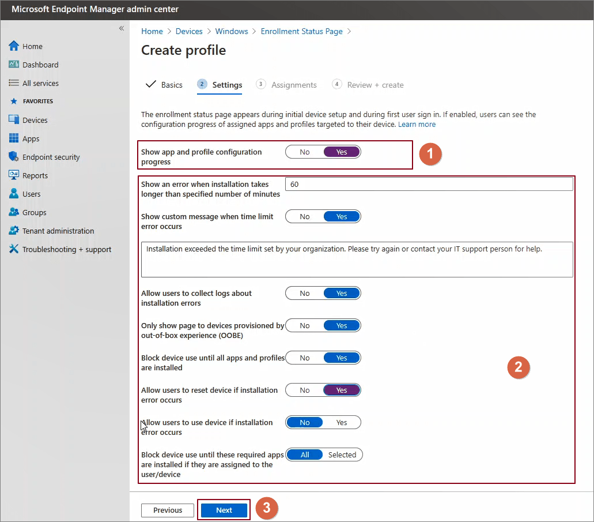This screenshot has height=522, width=594.
Task: Click the Favorites star icon
Action: (14, 101)
